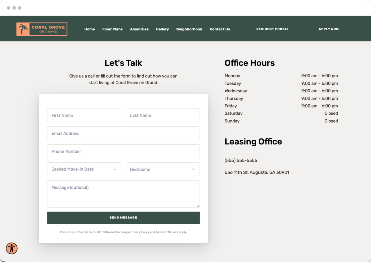Click the Closed text for Sunday

pyautogui.click(x=331, y=121)
